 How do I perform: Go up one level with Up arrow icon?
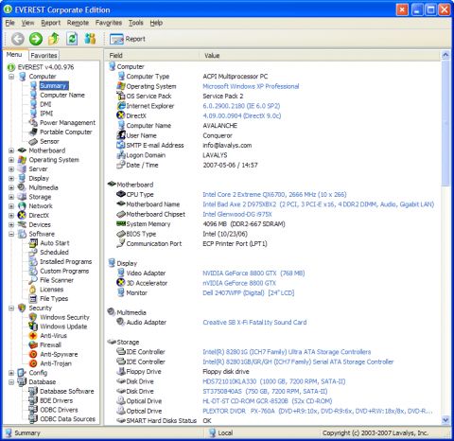click(54, 39)
